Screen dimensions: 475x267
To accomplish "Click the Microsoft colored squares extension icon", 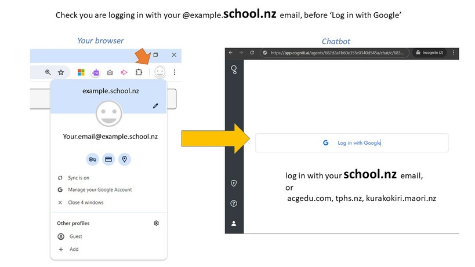I will [x=81, y=72].
